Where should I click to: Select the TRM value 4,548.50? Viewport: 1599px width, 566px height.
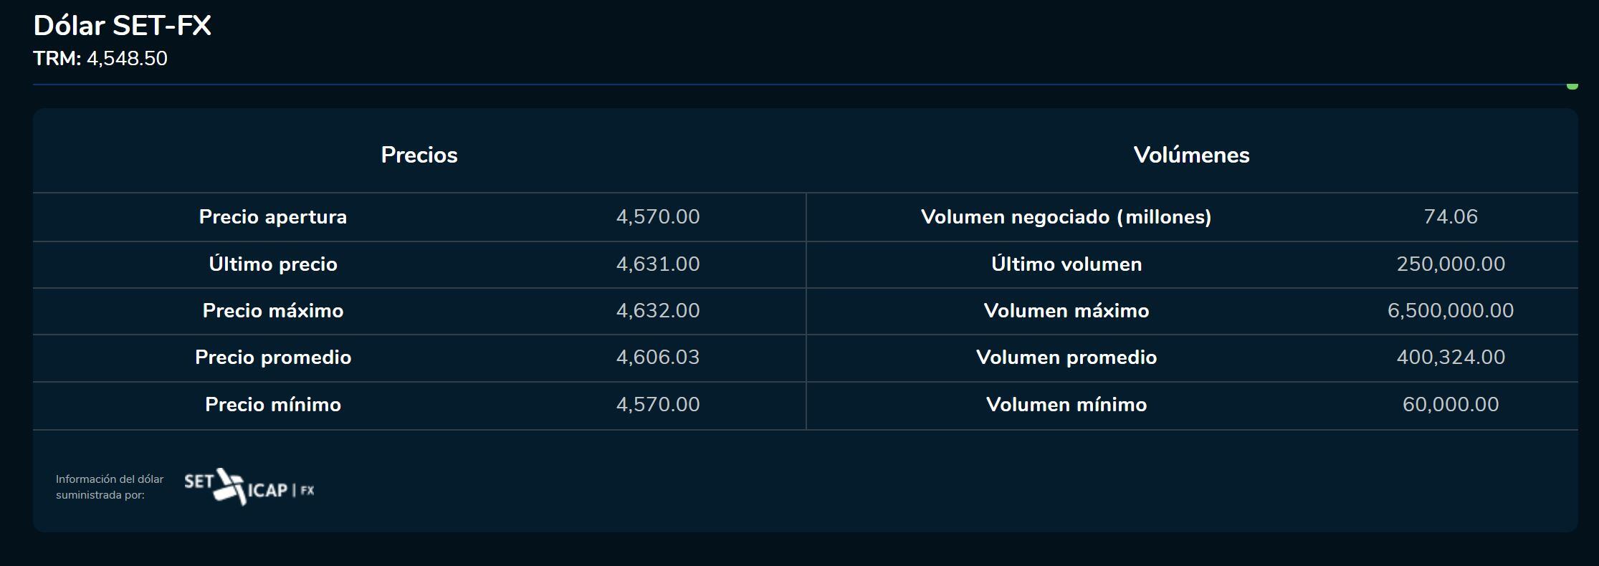click(x=127, y=59)
